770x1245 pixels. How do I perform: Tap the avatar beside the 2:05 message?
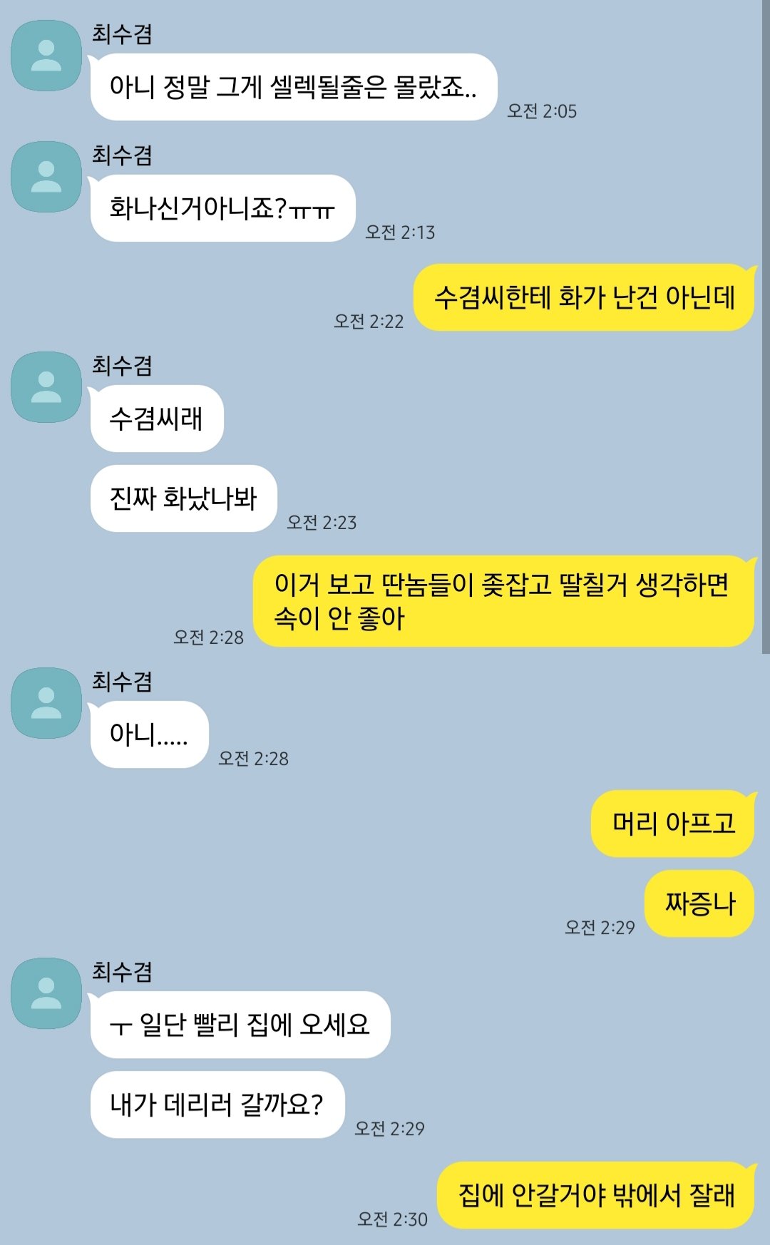tap(46, 56)
